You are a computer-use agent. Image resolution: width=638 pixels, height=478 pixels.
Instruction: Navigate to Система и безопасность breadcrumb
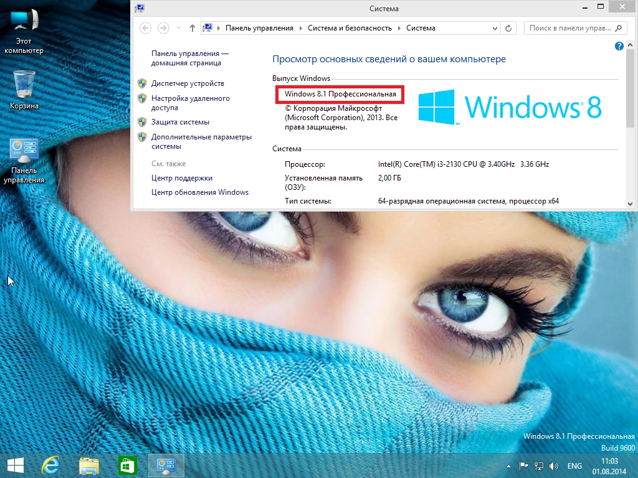point(350,28)
